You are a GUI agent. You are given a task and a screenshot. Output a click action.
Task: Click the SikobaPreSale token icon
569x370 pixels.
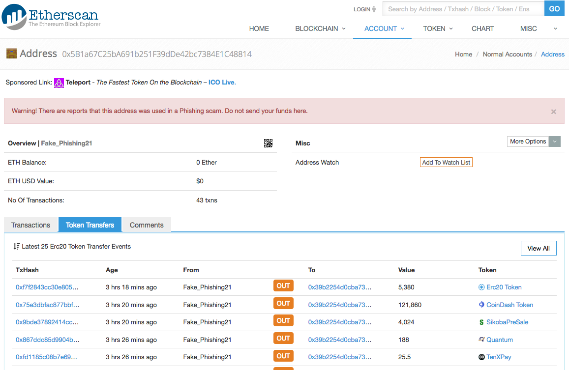(x=481, y=322)
